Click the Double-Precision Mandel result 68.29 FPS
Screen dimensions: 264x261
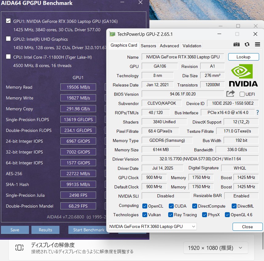pos(78,206)
